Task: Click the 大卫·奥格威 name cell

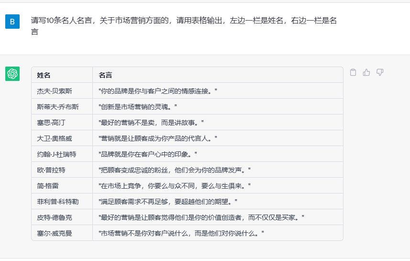Action: click(x=55, y=138)
